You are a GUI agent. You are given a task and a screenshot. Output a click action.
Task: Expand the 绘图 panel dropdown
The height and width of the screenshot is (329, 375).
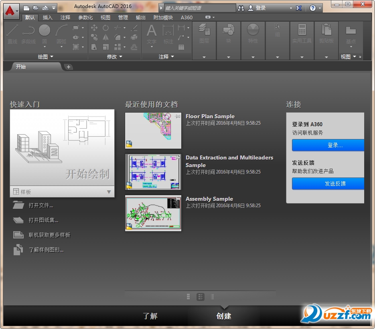pos(52,57)
